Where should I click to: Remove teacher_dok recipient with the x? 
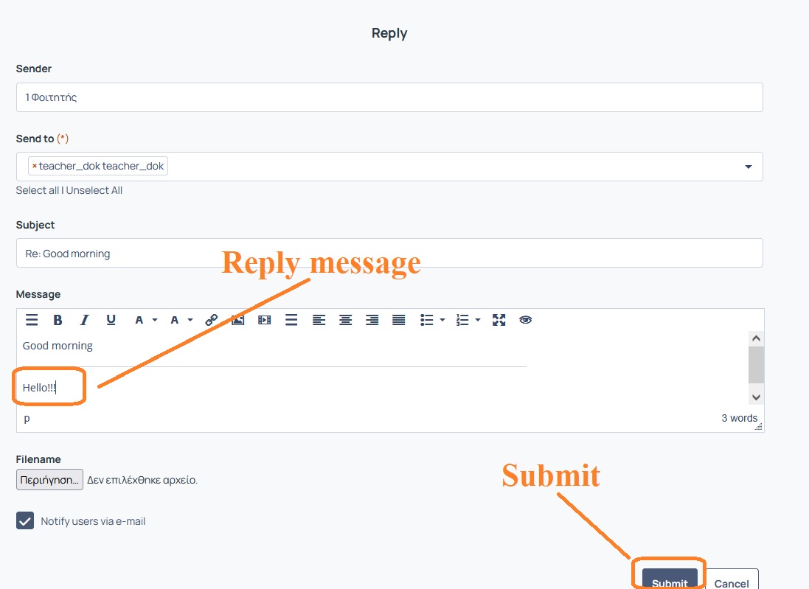coord(34,167)
